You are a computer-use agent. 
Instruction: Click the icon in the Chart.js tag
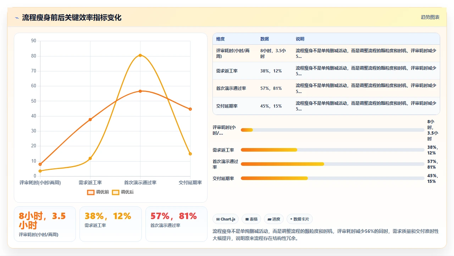218,219
